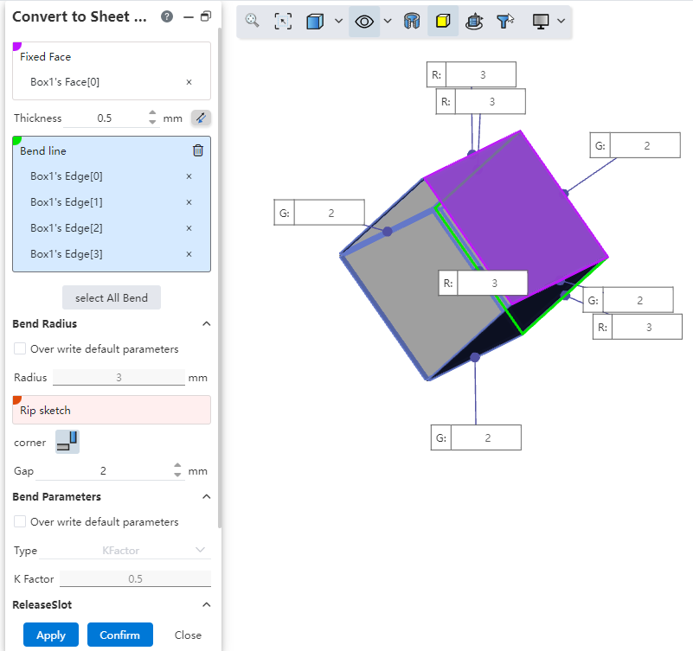Decrease Thickness with the down arrow
This screenshot has height=651, width=693.
pyautogui.click(x=152, y=123)
